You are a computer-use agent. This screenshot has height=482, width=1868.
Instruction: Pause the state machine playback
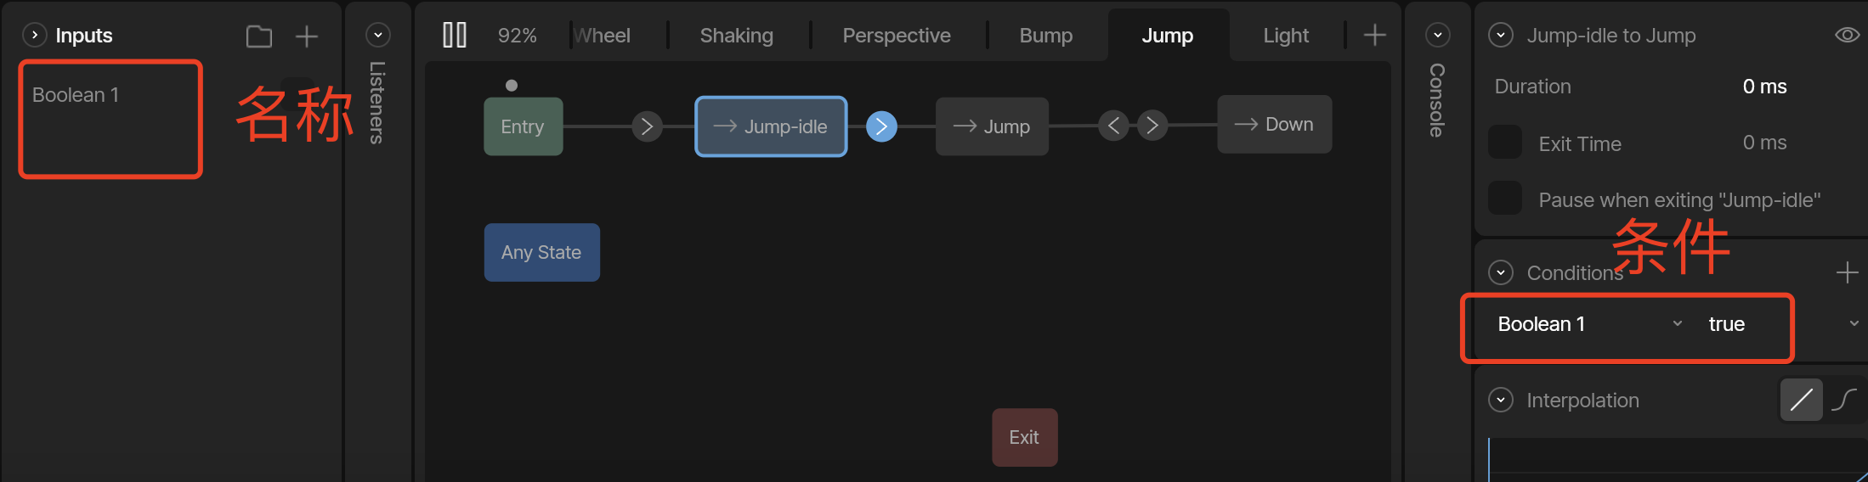pos(455,35)
